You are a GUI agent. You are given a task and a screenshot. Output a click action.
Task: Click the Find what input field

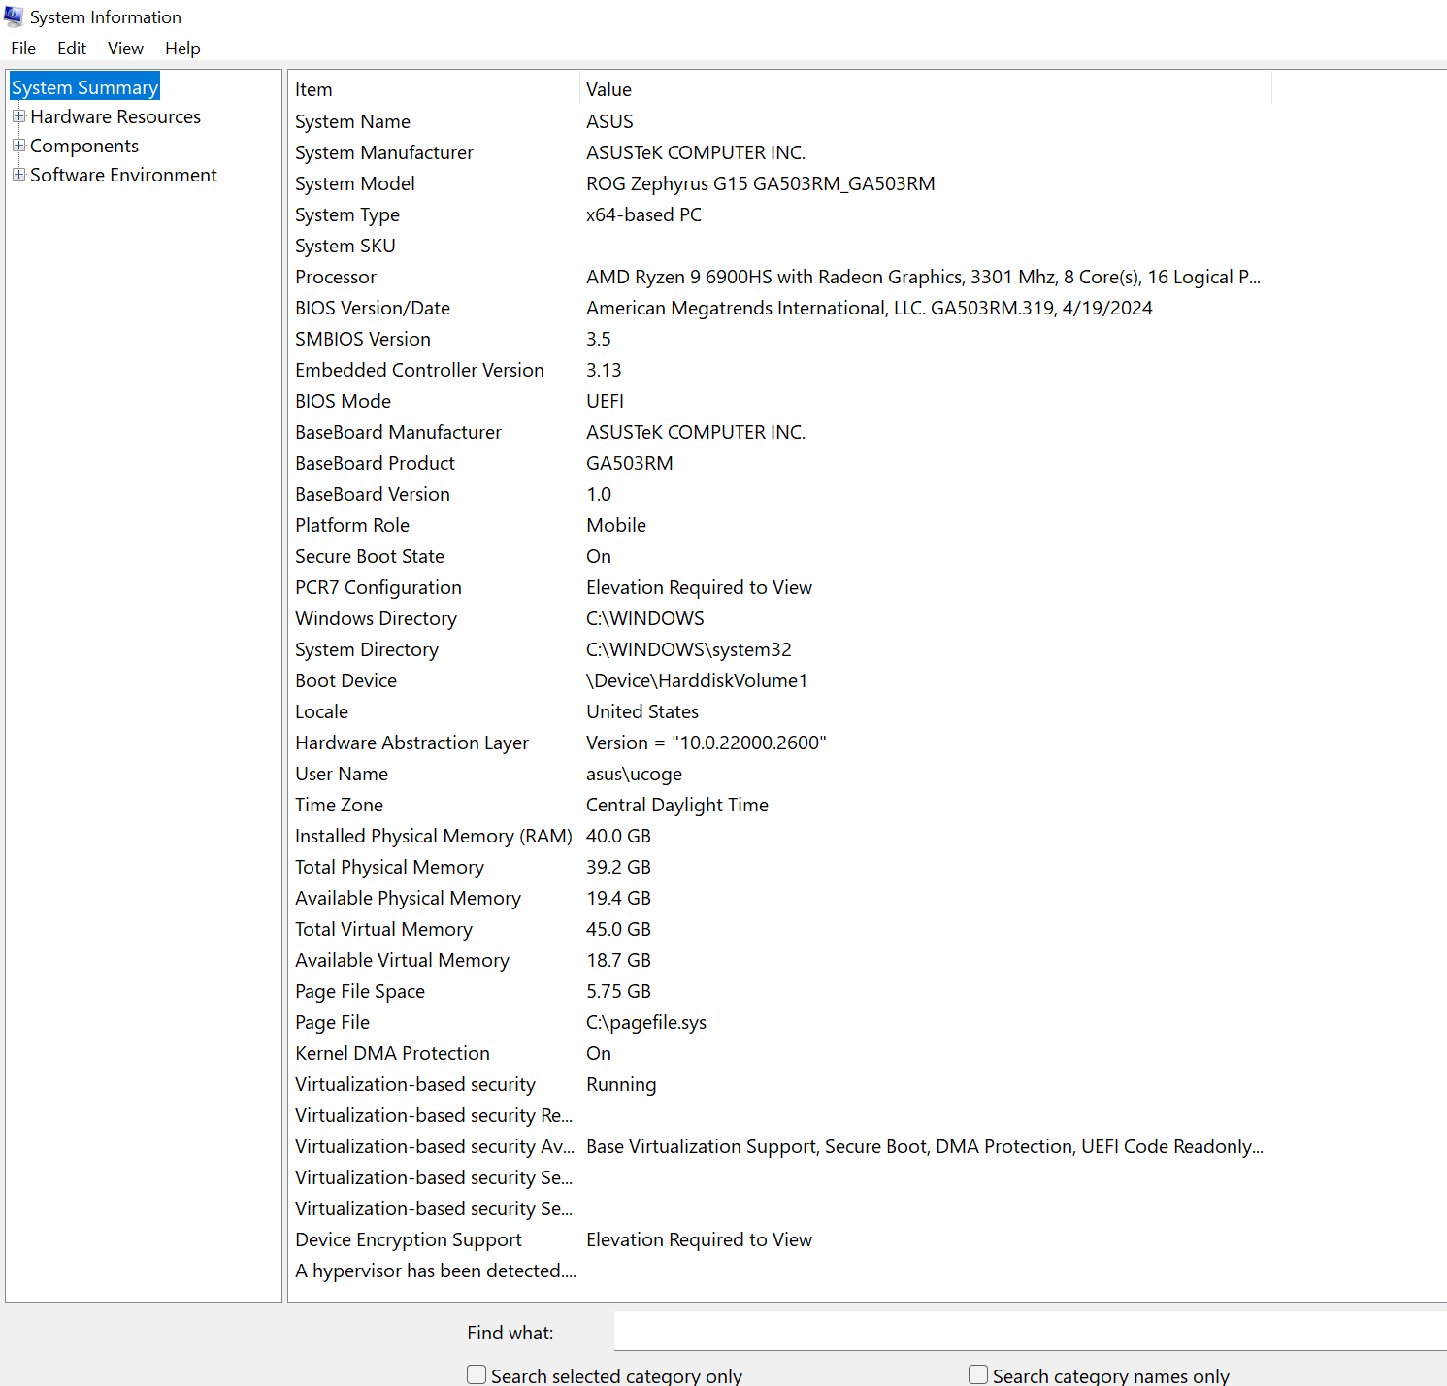(1031, 1332)
